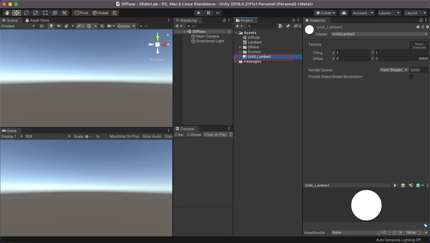430x243 pixels.
Task: Open Shaded draw mode dropdown
Action: [18, 26]
